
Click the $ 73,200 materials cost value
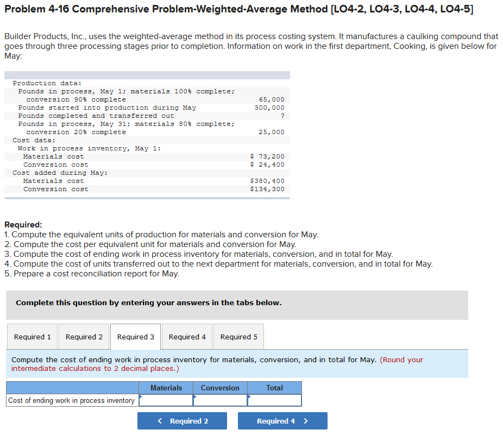267,156
